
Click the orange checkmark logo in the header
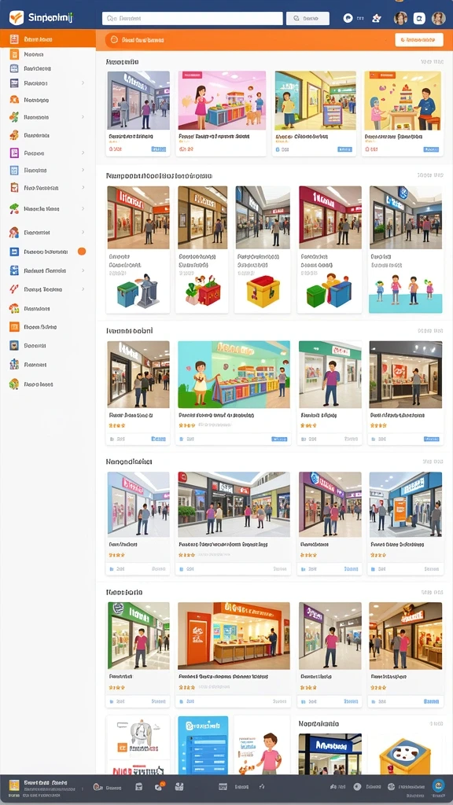click(16, 18)
